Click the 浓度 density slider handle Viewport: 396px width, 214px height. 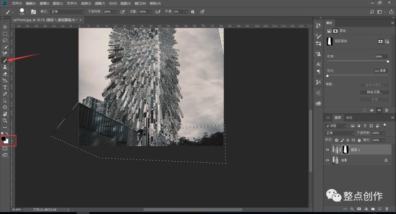point(388,61)
